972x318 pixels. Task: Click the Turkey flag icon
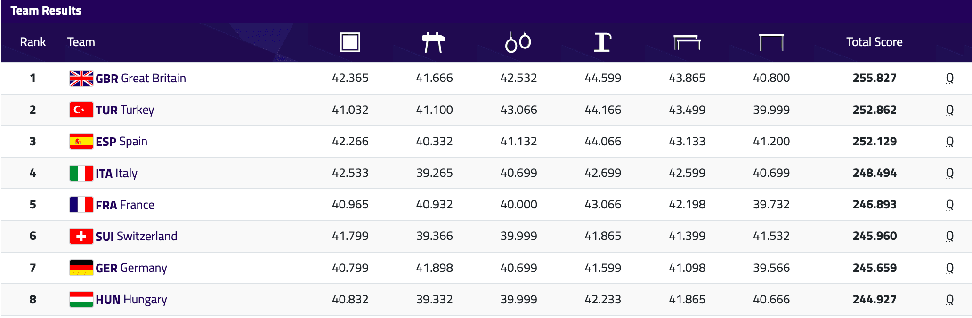[81, 110]
